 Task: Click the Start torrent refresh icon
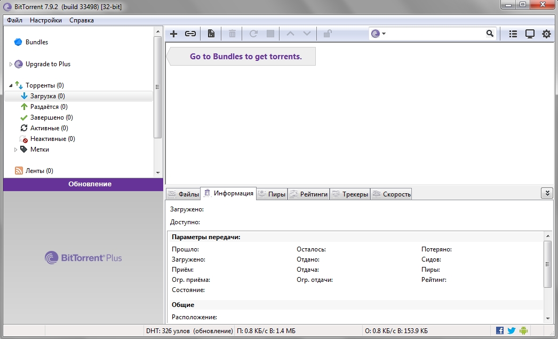tap(253, 34)
